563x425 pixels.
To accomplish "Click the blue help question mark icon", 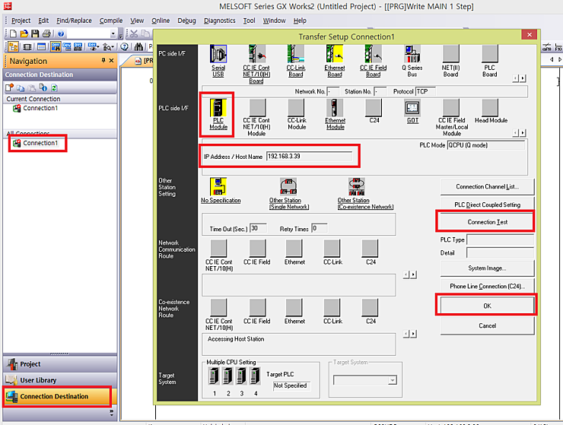I will pos(61,33).
